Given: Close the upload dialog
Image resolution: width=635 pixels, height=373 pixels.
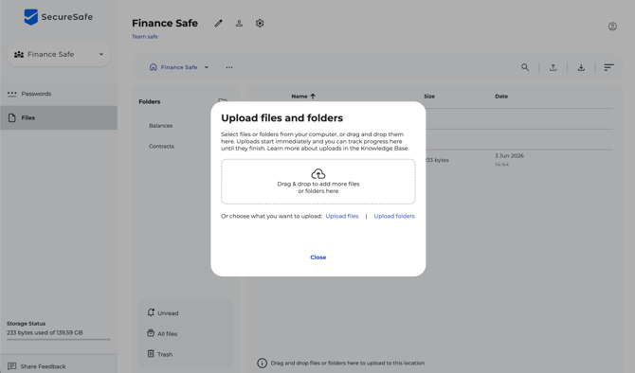Looking at the screenshot, I should pos(317,258).
